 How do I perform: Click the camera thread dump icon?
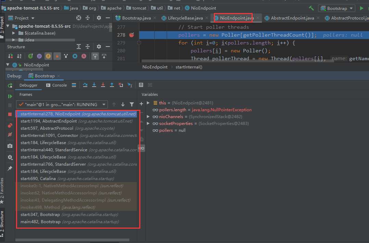coord(10,146)
